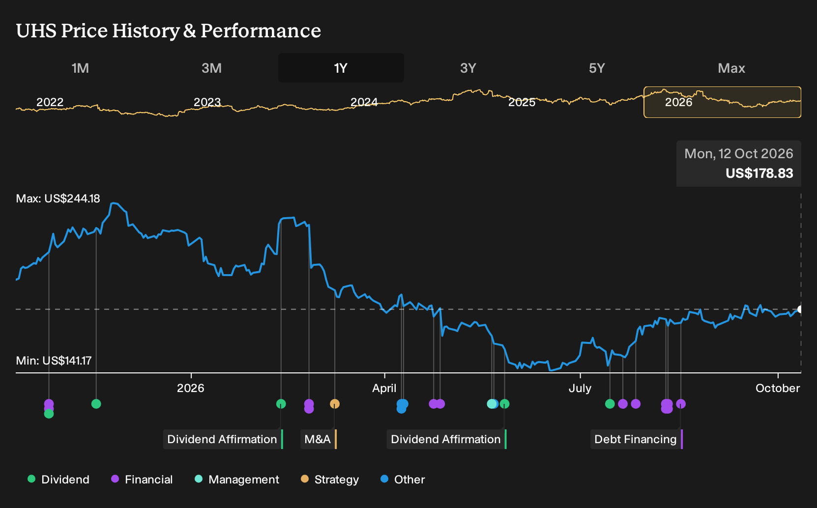Image resolution: width=817 pixels, height=508 pixels.
Task: Toggle the Financial legend filter
Action: click(x=142, y=480)
